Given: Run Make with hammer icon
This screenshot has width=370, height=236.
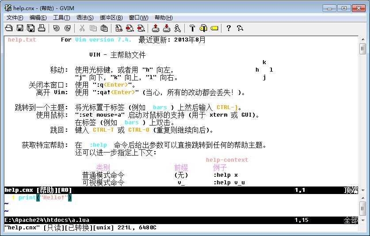Looking at the screenshot, I should click(x=192, y=28).
